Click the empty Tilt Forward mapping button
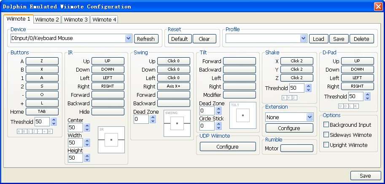The image size is (385, 184). click(240, 61)
